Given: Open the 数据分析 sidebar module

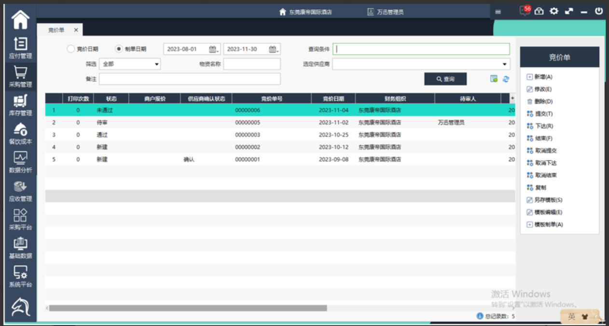Looking at the screenshot, I should tap(20, 162).
